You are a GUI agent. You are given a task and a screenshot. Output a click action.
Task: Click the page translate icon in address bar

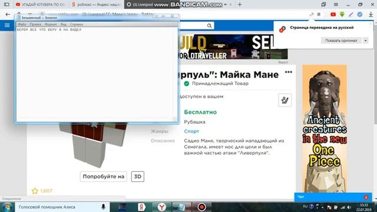[x=312, y=14]
